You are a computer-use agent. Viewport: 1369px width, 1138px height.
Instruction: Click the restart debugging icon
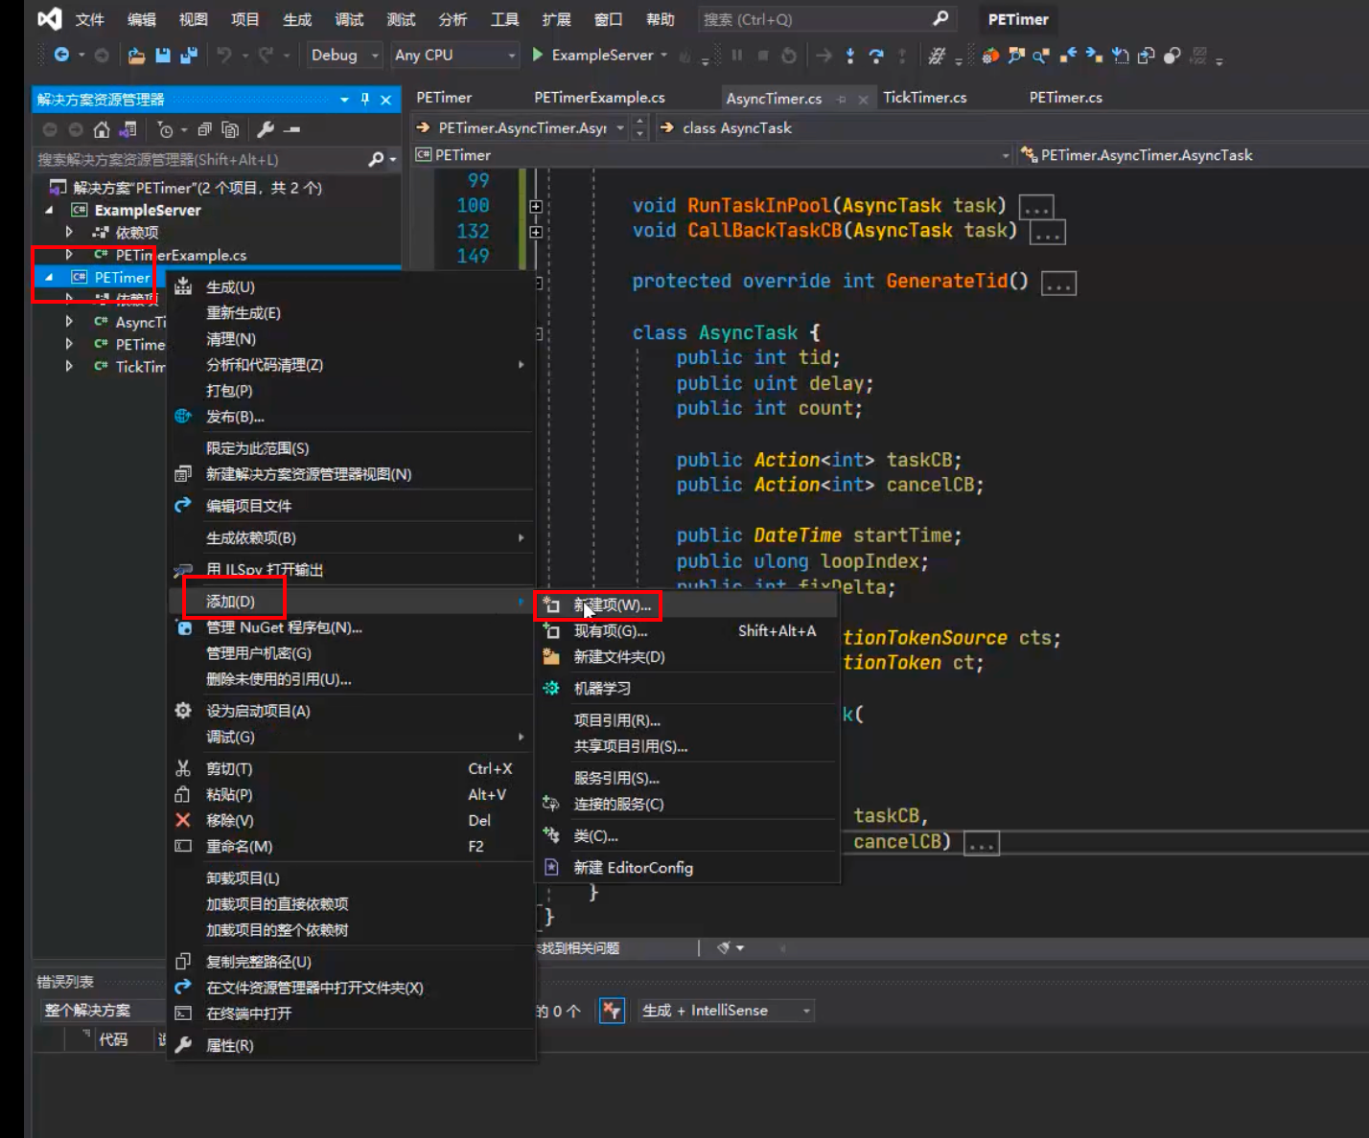(x=788, y=55)
